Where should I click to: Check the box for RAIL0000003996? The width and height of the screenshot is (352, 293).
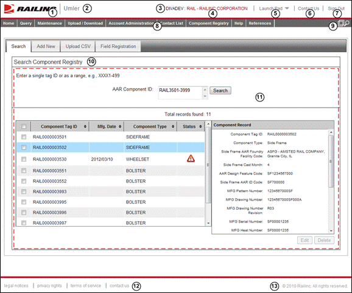point(24,212)
